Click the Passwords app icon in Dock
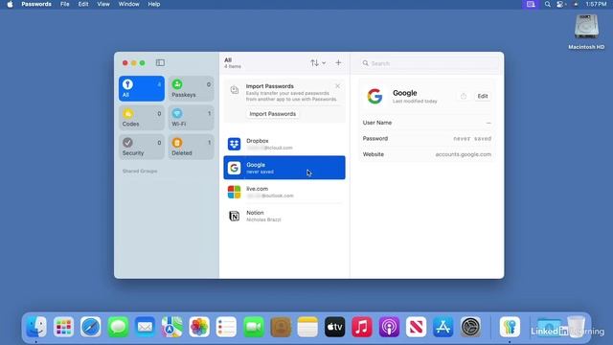 tap(510, 327)
